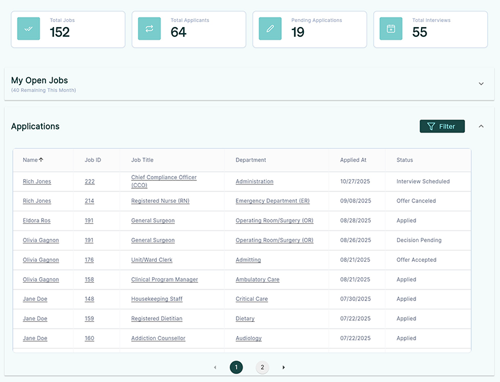Open job ID 222
Image resolution: width=500 pixels, height=382 pixels.
(89, 181)
